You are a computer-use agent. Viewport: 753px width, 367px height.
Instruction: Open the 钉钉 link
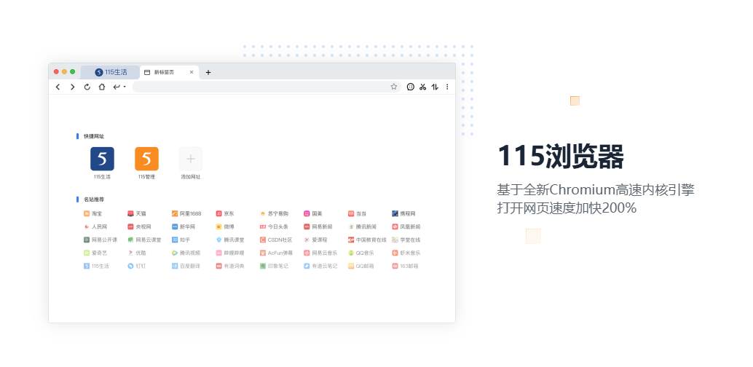click(137, 266)
